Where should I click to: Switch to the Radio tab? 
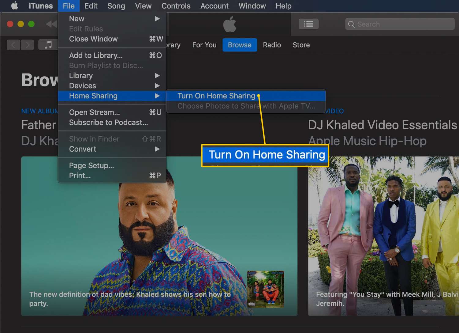(x=272, y=45)
